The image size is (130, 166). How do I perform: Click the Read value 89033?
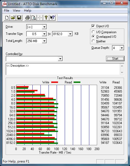click(118, 135)
